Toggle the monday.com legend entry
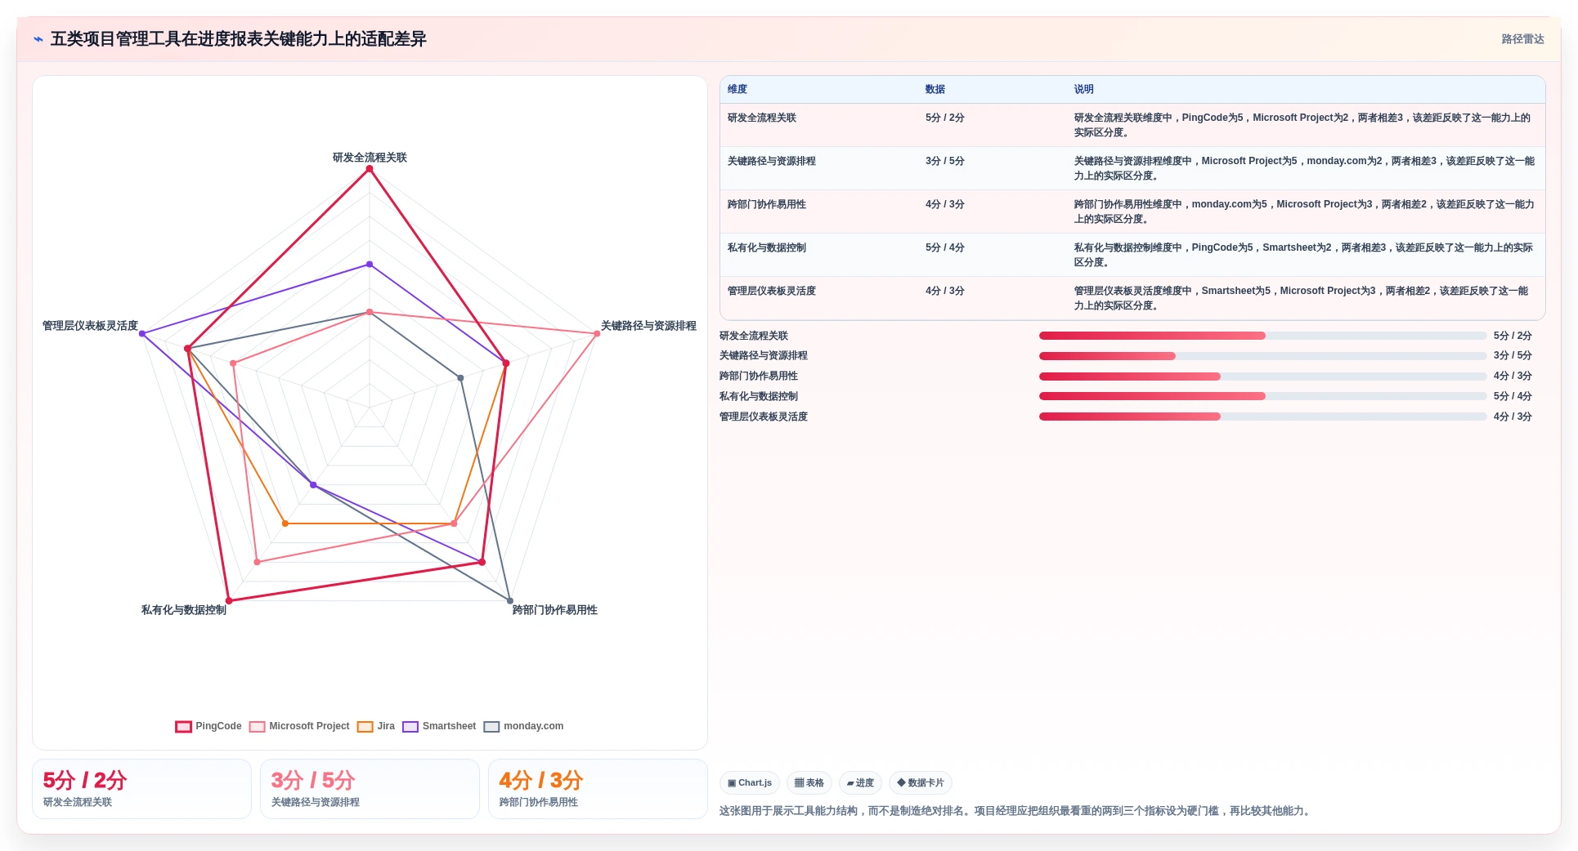 (523, 726)
